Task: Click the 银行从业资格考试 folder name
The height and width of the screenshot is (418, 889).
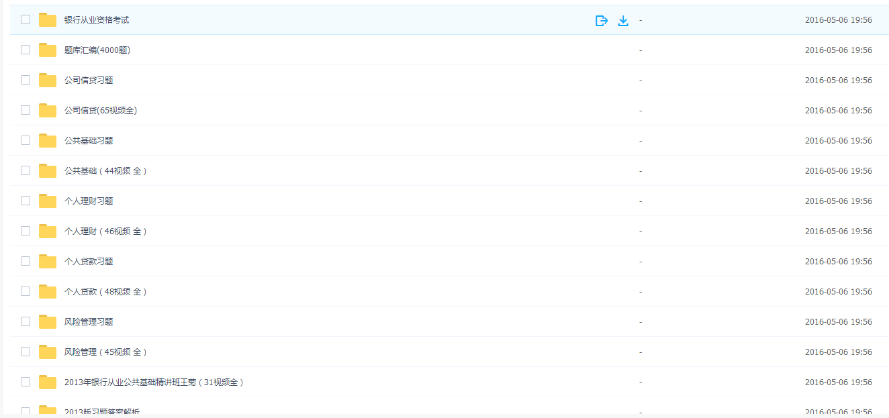Action: [97, 20]
